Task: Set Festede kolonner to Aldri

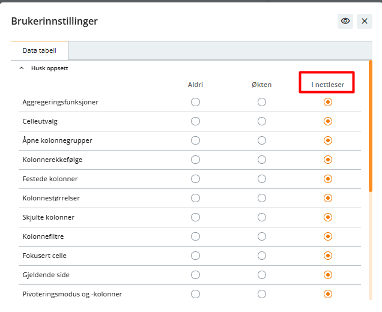Action: (x=195, y=179)
